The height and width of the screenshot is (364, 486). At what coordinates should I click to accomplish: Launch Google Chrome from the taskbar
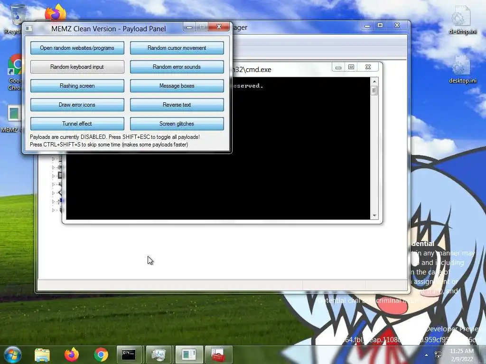[101, 355]
